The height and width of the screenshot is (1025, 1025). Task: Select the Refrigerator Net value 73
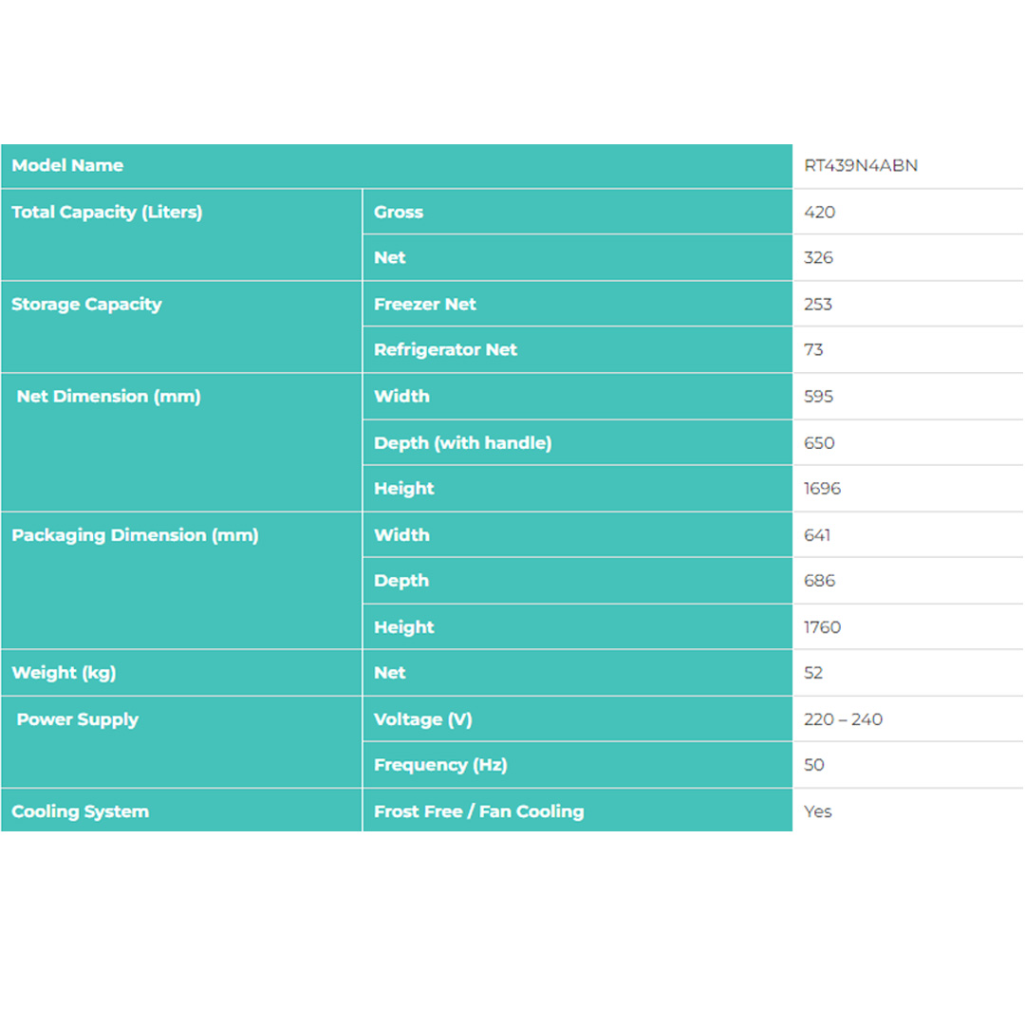tap(813, 350)
